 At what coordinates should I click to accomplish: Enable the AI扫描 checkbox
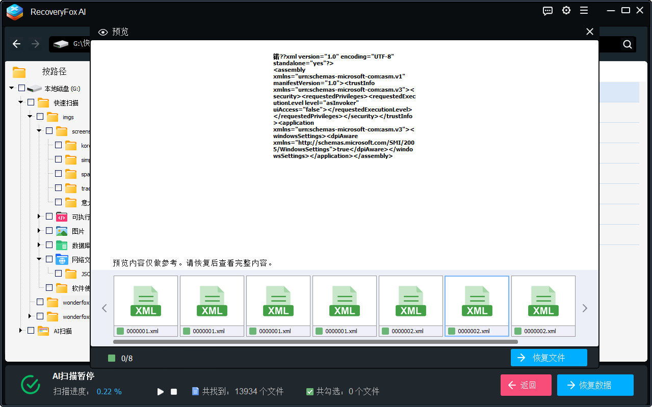click(31, 331)
